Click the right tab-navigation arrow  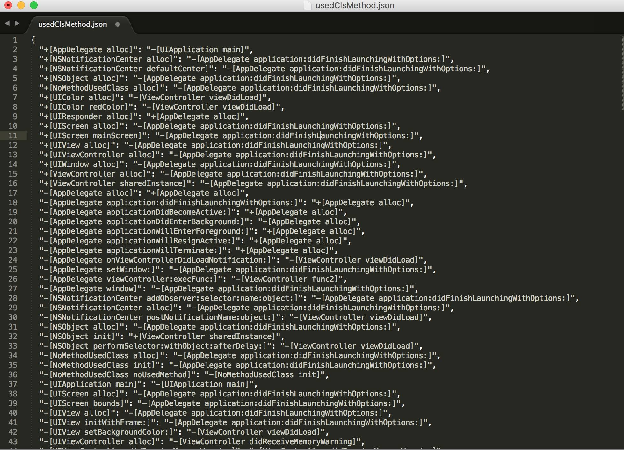click(x=17, y=23)
